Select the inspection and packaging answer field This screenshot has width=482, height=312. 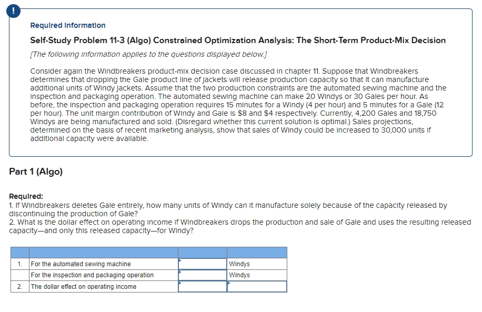(x=203, y=275)
